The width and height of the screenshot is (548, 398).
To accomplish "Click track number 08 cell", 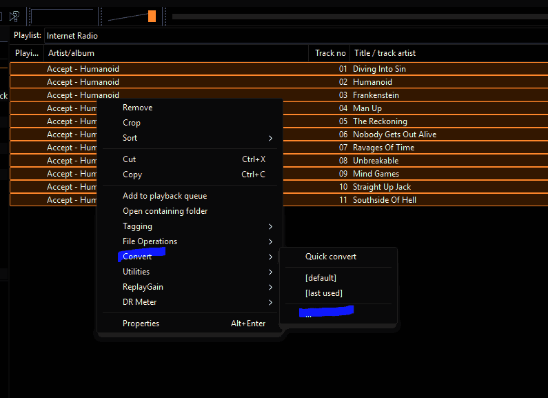I will click(343, 161).
